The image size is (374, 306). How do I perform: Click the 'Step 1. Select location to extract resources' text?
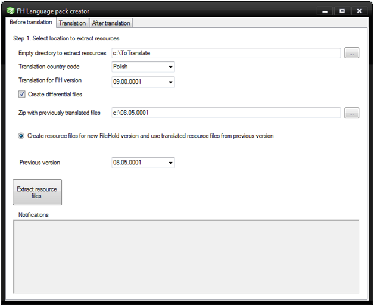(x=66, y=39)
